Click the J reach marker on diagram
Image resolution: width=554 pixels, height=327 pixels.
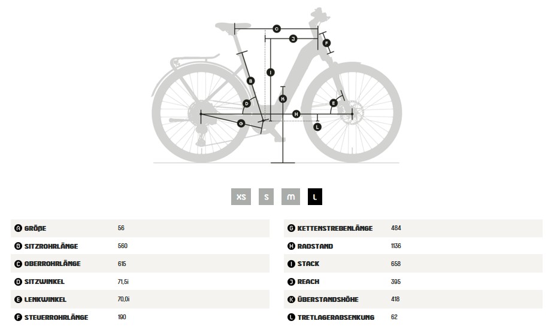[x=293, y=39]
